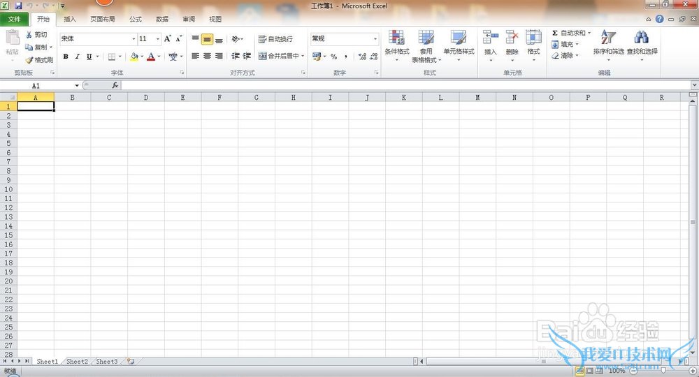Image resolution: width=699 pixels, height=377 pixels.
Task: Toggle Italic formatting
Action: [77, 57]
